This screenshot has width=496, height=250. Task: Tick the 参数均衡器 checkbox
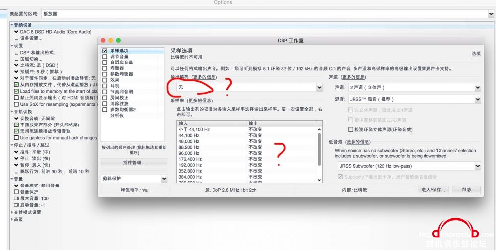coord(105,74)
